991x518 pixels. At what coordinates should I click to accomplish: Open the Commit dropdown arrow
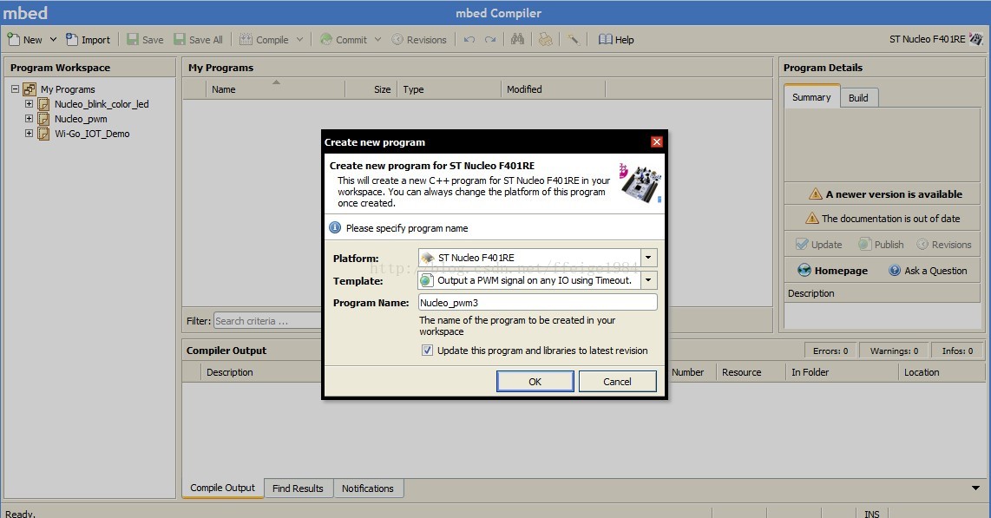point(378,39)
